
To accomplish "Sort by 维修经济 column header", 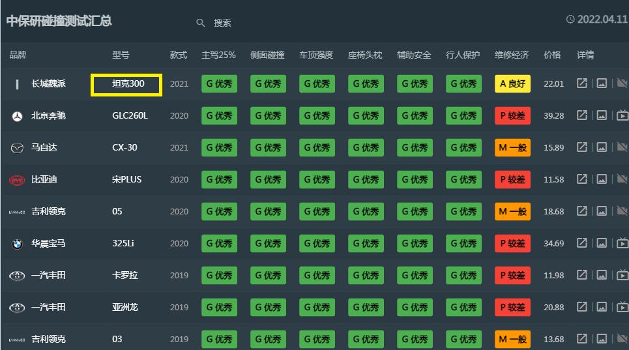I will click(x=512, y=55).
